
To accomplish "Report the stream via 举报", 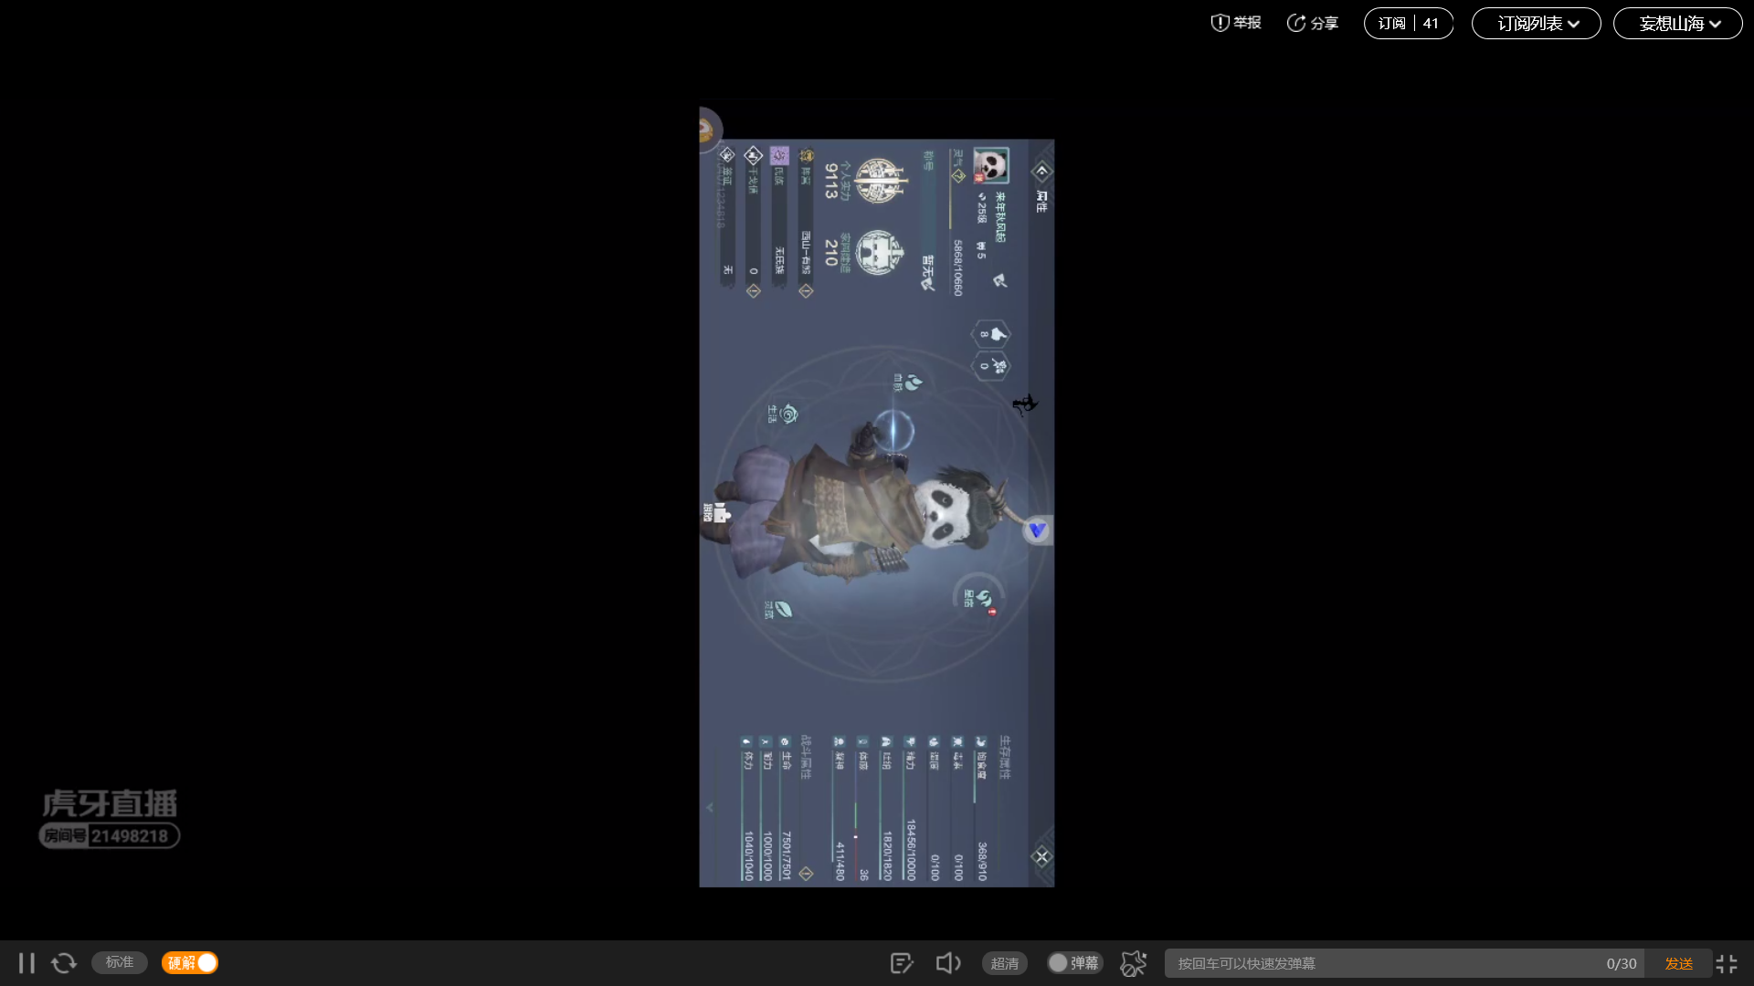I will (1236, 23).
